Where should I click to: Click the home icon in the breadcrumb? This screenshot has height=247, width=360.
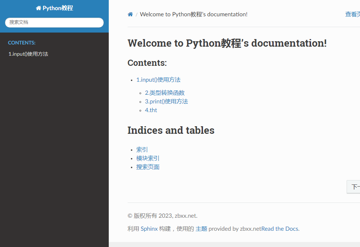(x=130, y=14)
